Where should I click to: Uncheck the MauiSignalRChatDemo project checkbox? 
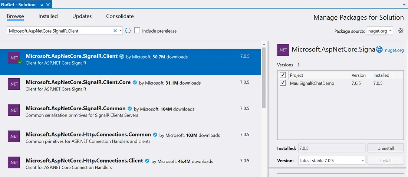point(283,83)
